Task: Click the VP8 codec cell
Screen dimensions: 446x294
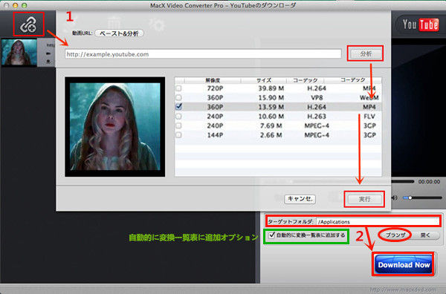Action: (317, 98)
